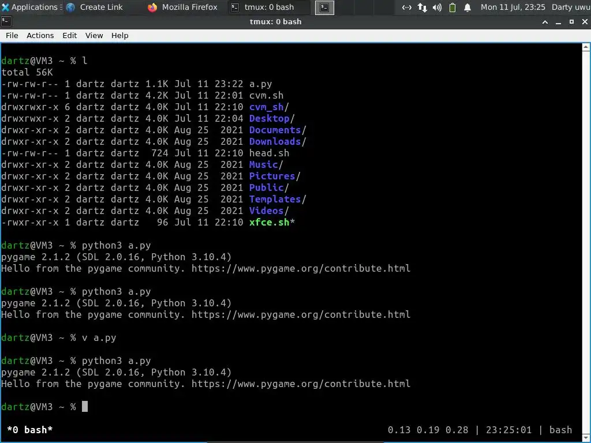Image resolution: width=591 pixels, height=443 pixels.
Task: Click the Downloads/ directory name
Action: coord(278,142)
